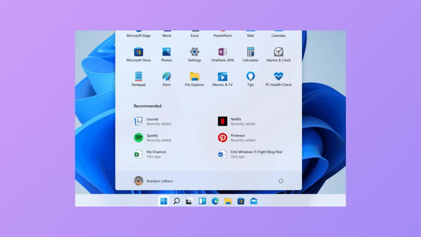Screen dimensions: 421x237
Task: Open OneNote 2016
Action: [x=222, y=54]
